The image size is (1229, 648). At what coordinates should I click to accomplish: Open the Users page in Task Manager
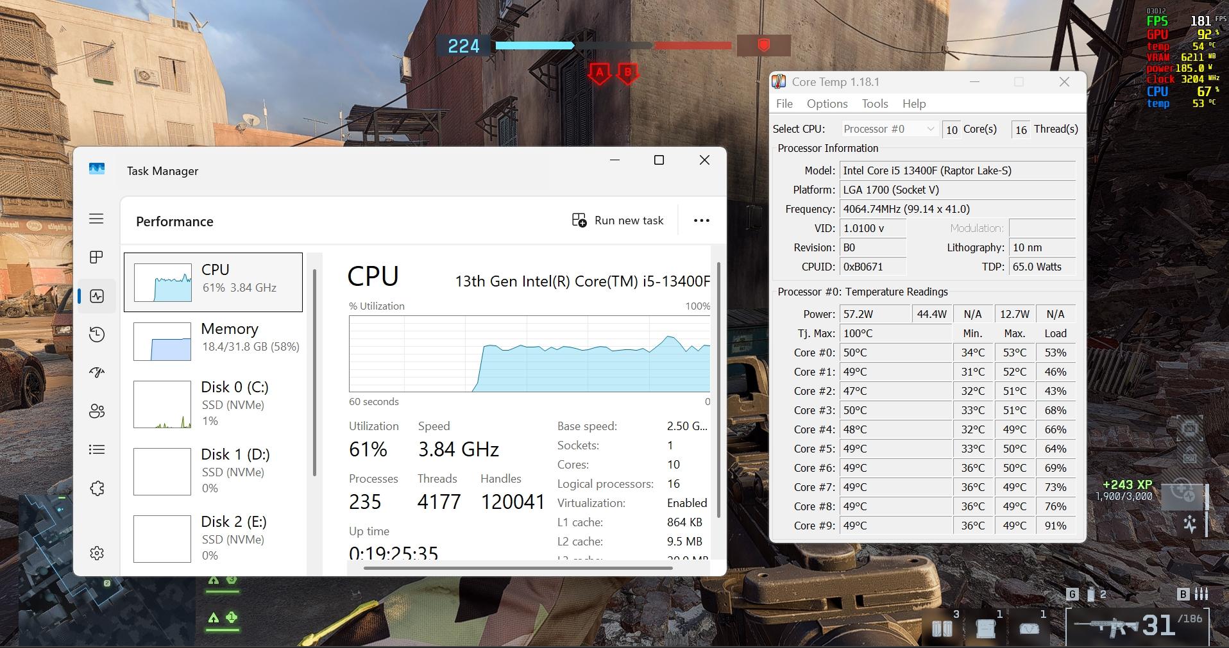tap(97, 411)
